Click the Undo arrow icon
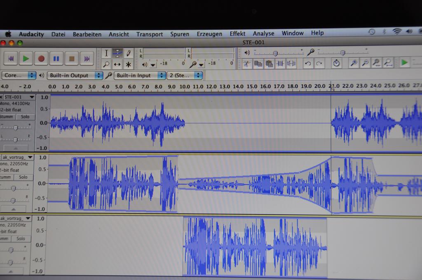Screen dimensions: 422x280 tap(308, 63)
